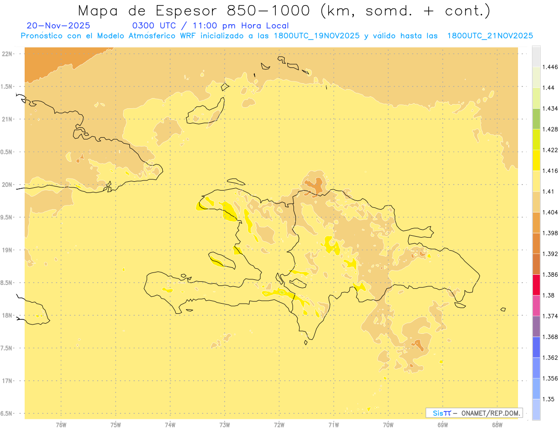Click the legend value 1.386

click(x=550, y=274)
